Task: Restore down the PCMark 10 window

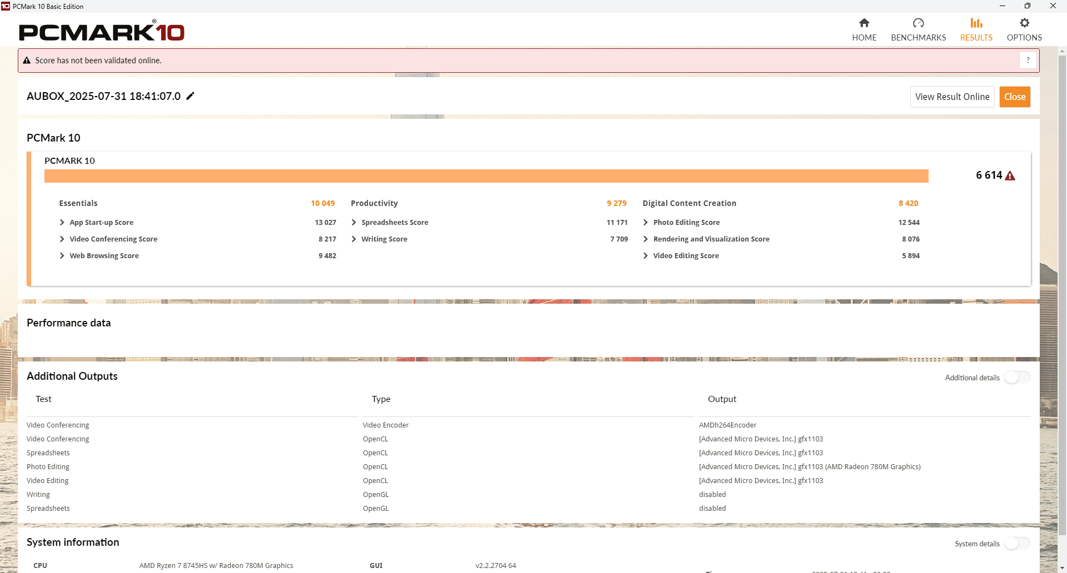Action: click(x=1027, y=6)
